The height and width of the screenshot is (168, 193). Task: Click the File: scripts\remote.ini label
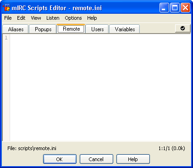(x=32, y=148)
